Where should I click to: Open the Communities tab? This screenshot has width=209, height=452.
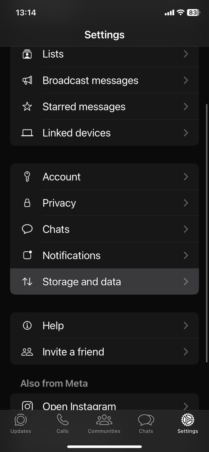click(x=104, y=423)
